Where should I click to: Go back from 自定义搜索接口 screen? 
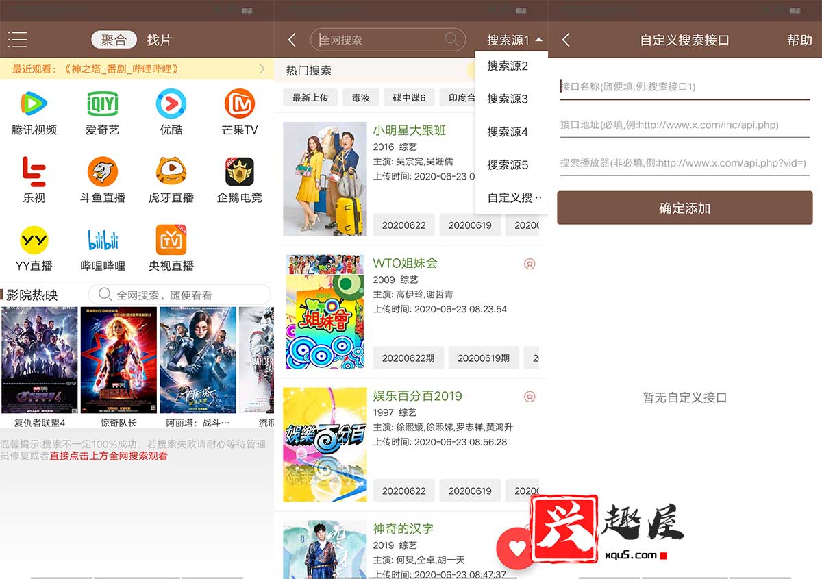point(566,40)
